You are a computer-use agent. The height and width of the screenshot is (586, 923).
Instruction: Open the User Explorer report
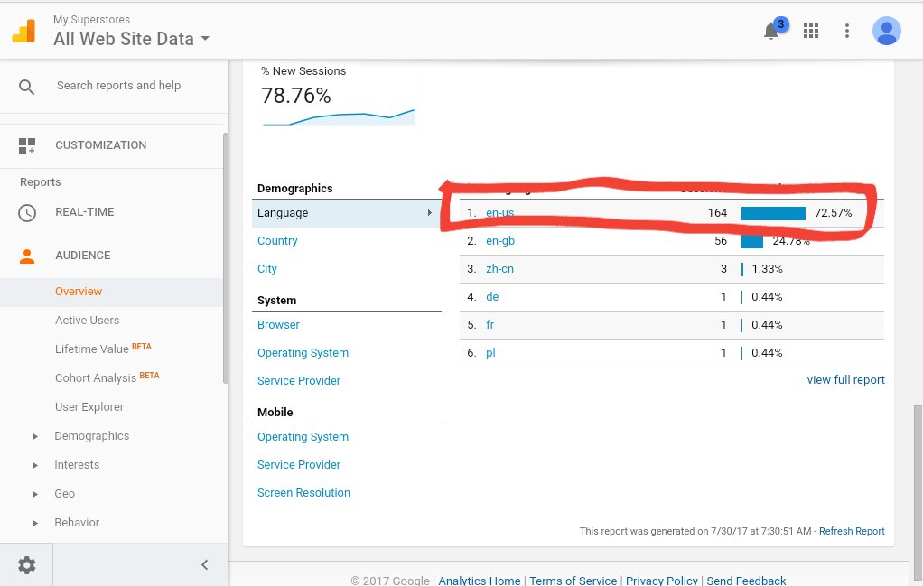(x=89, y=406)
